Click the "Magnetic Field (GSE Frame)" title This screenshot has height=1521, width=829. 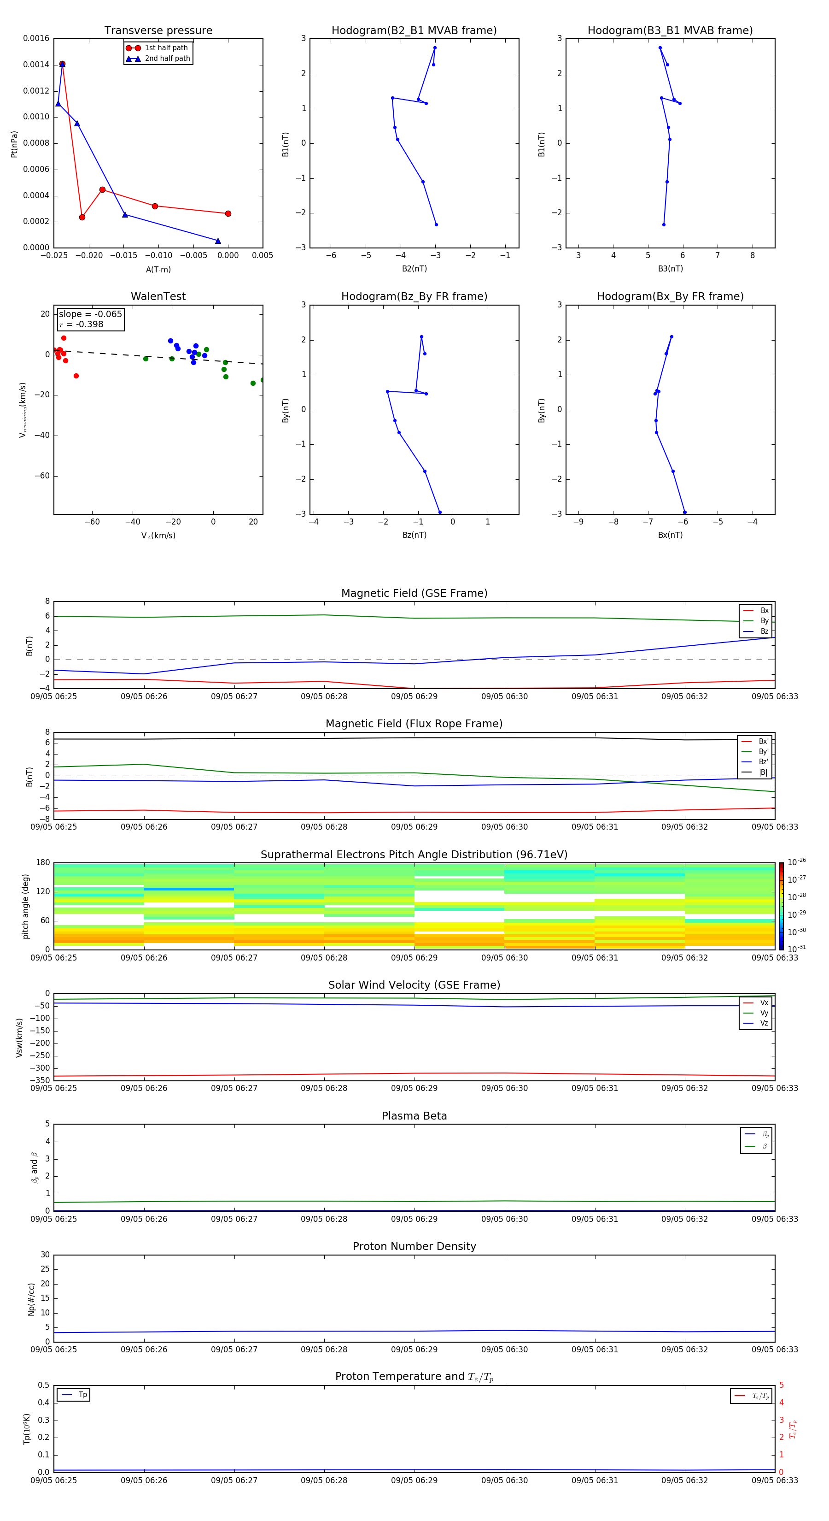(x=414, y=593)
